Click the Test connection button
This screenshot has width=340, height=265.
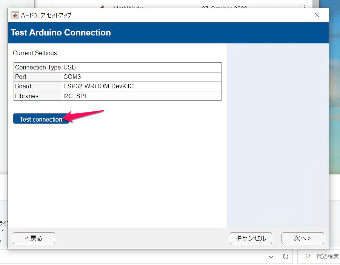[41, 119]
